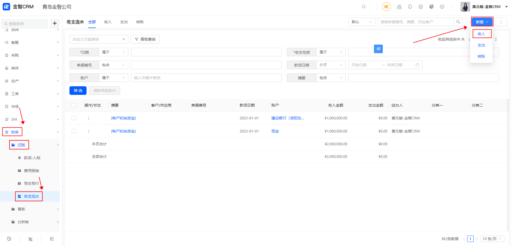This screenshot has width=511, height=246.
Task: Open the 自定义方案查询 dropdown
Action: pyautogui.click(x=99, y=39)
